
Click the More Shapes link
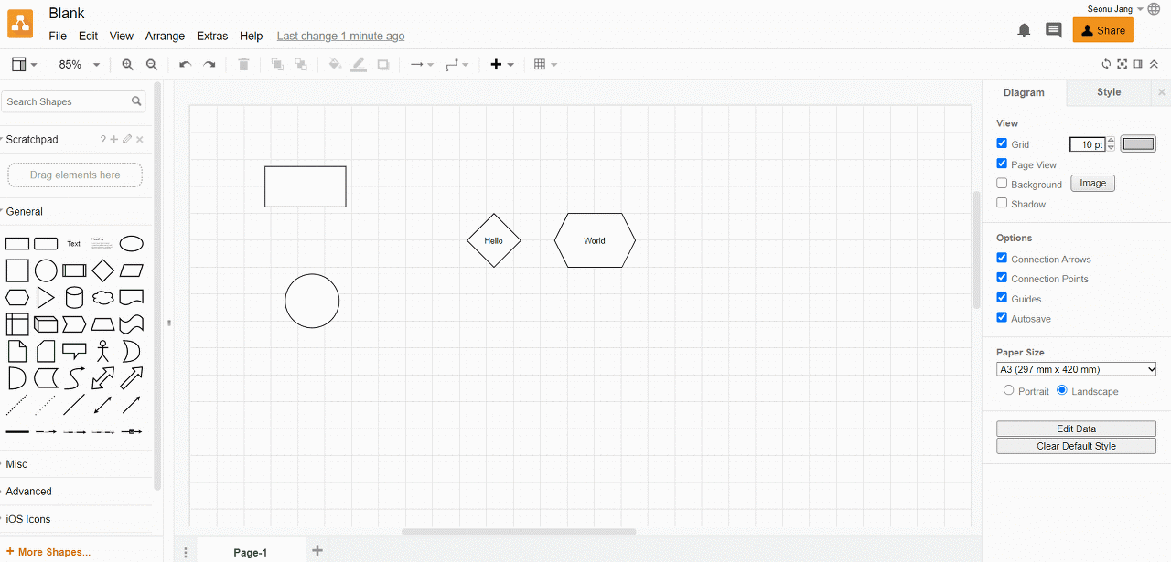tap(48, 552)
